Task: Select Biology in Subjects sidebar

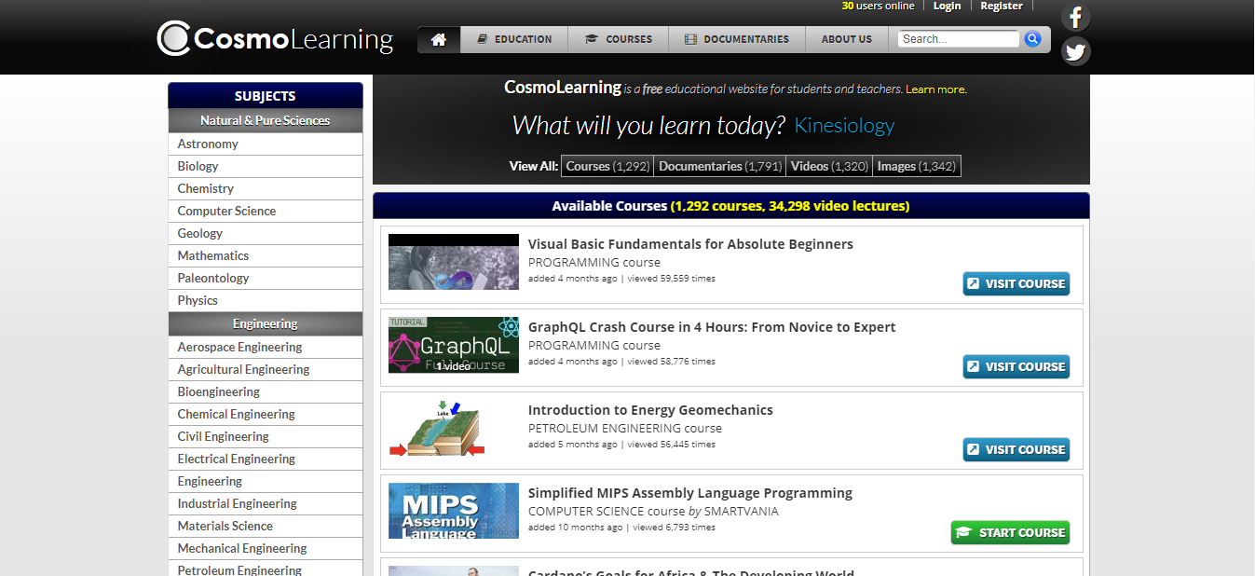Action: click(266, 166)
